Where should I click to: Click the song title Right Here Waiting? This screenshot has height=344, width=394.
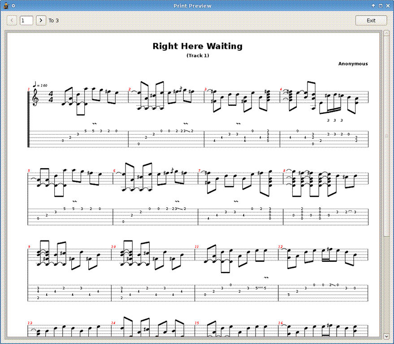coord(197,46)
